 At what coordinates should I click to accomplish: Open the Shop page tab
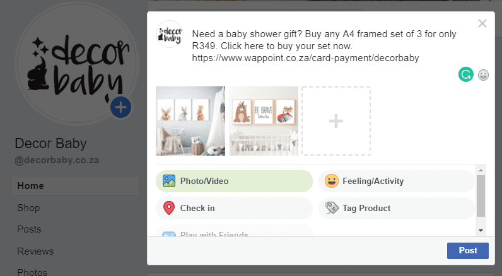[28, 208]
